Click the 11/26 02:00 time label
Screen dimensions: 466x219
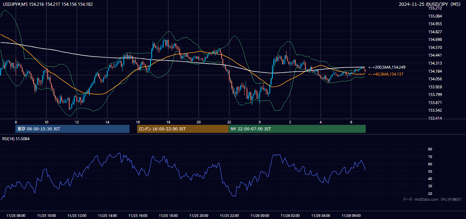(290, 215)
